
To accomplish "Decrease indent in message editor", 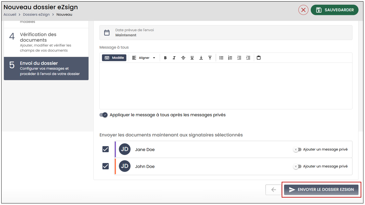I will [239, 58].
